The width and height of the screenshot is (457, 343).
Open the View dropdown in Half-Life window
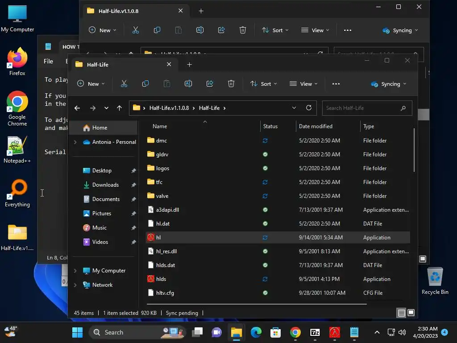pyautogui.click(x=303, y=84)
